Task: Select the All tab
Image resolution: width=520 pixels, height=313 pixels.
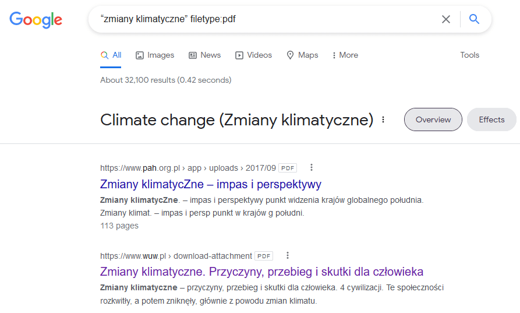Action: [111, 55]
